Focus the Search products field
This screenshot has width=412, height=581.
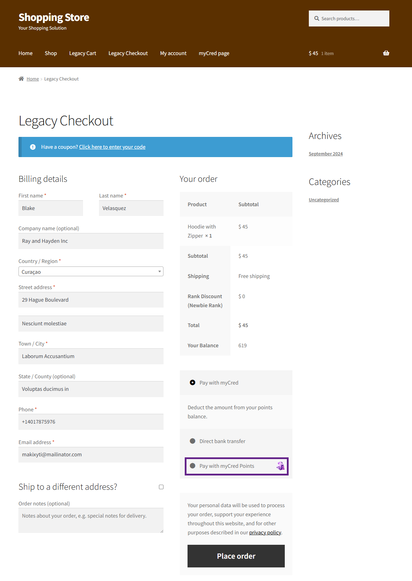point(352,18)
